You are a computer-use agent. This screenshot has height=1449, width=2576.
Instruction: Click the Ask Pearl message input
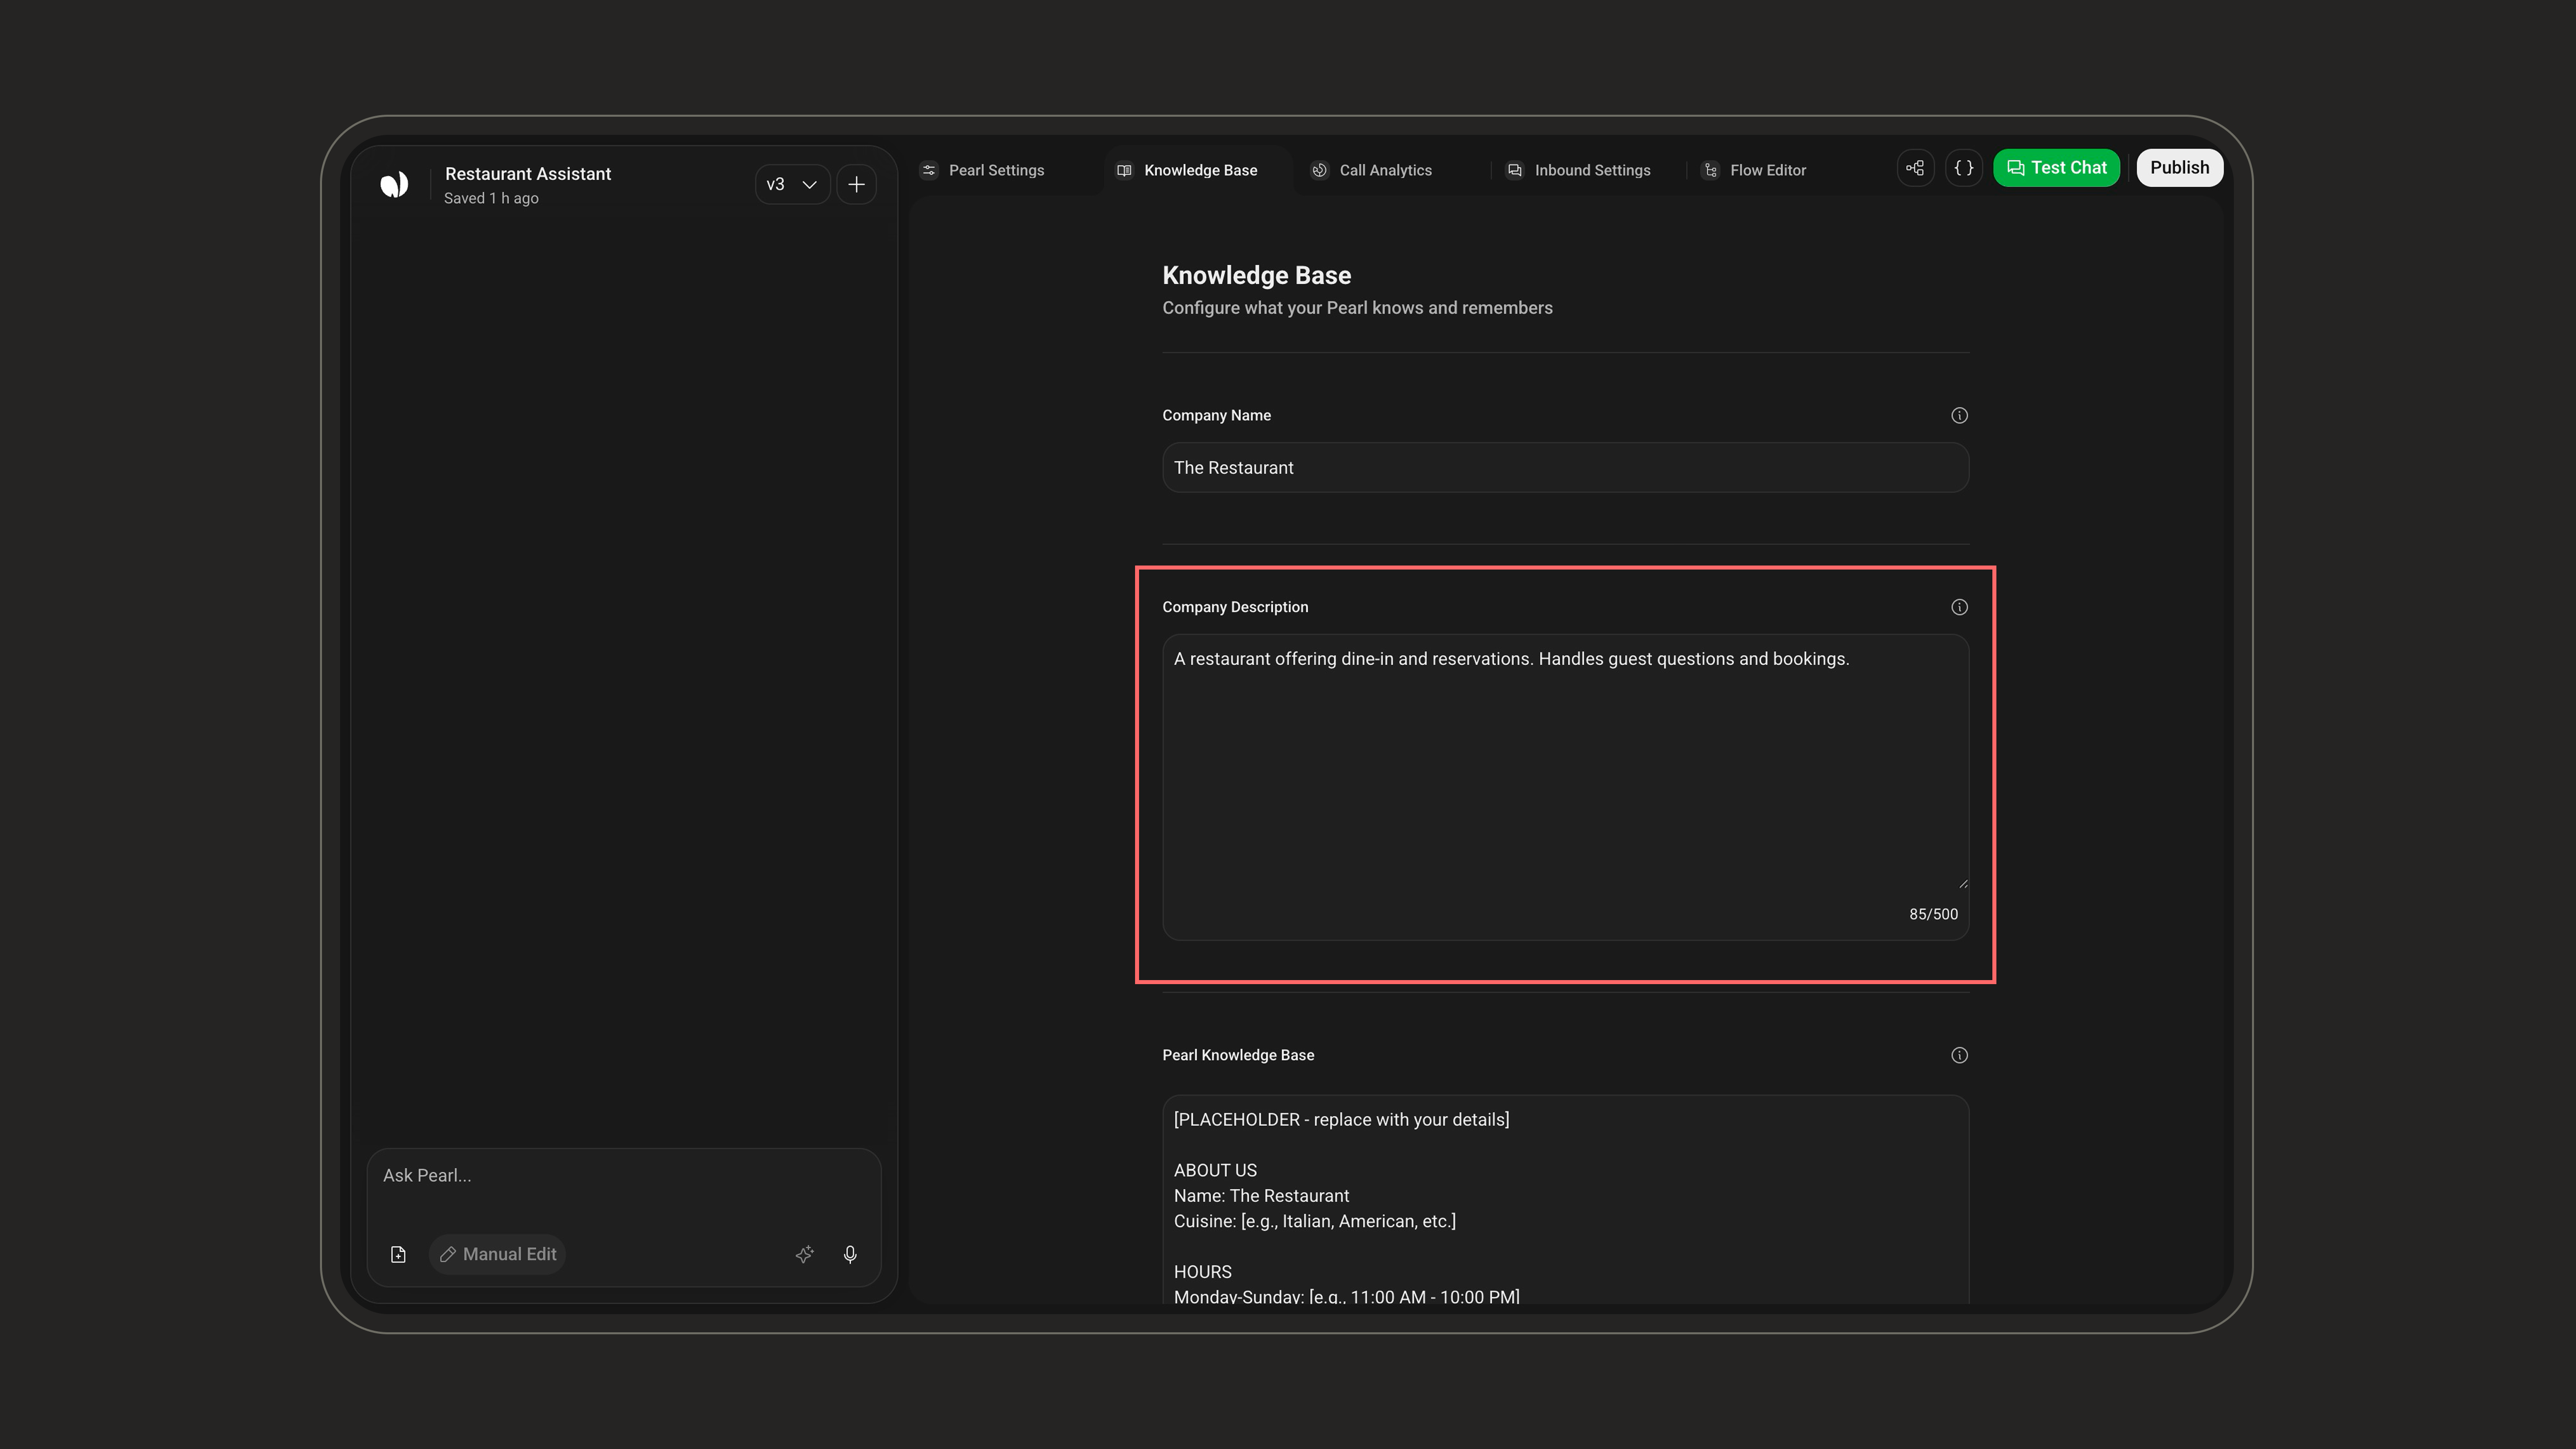coord(624,1176)
